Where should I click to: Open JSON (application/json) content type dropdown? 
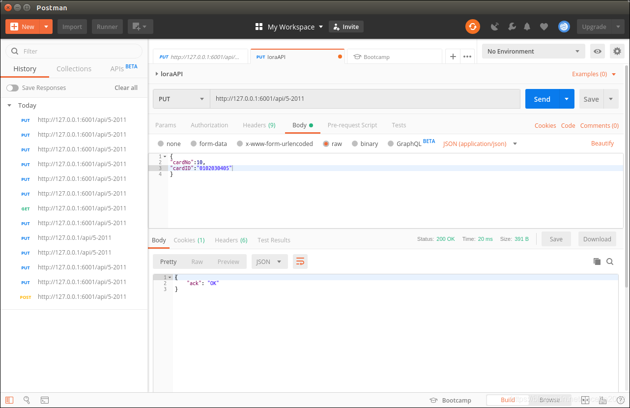pyautogui.click(x=480, y=144)
